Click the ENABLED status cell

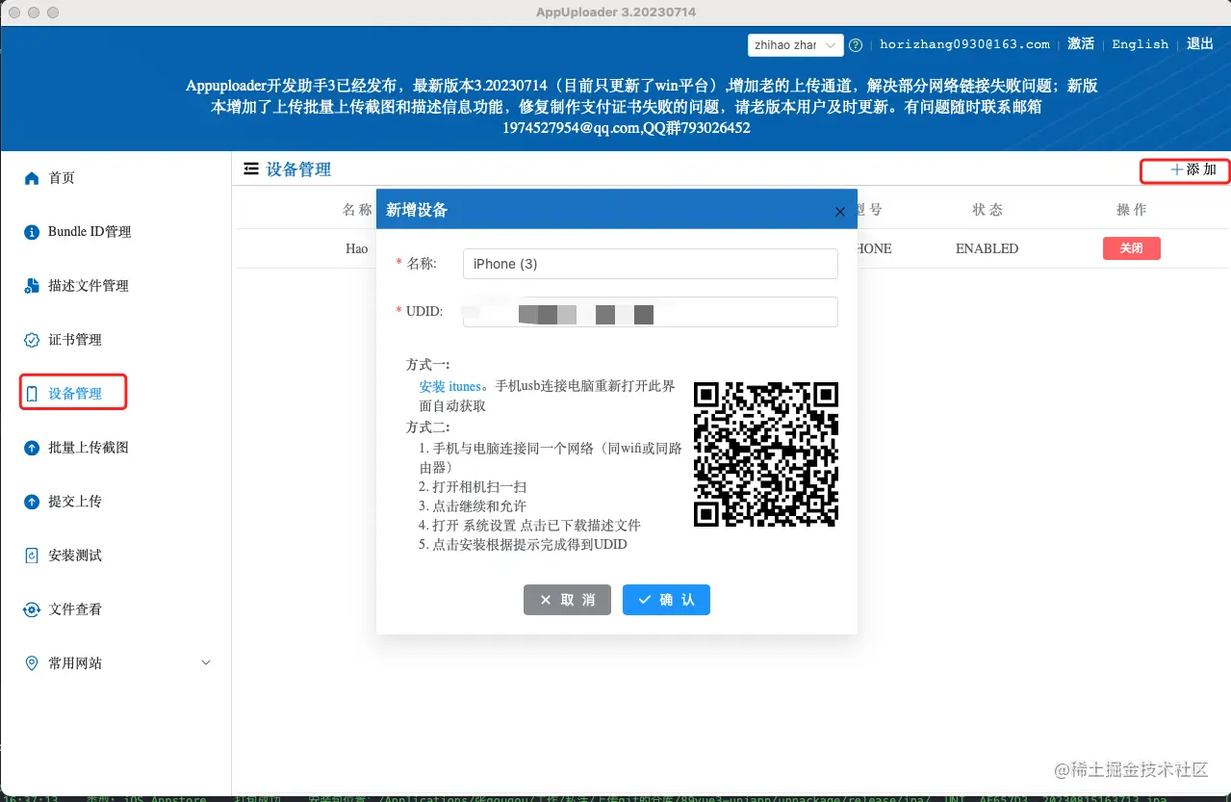click(987, 248)
